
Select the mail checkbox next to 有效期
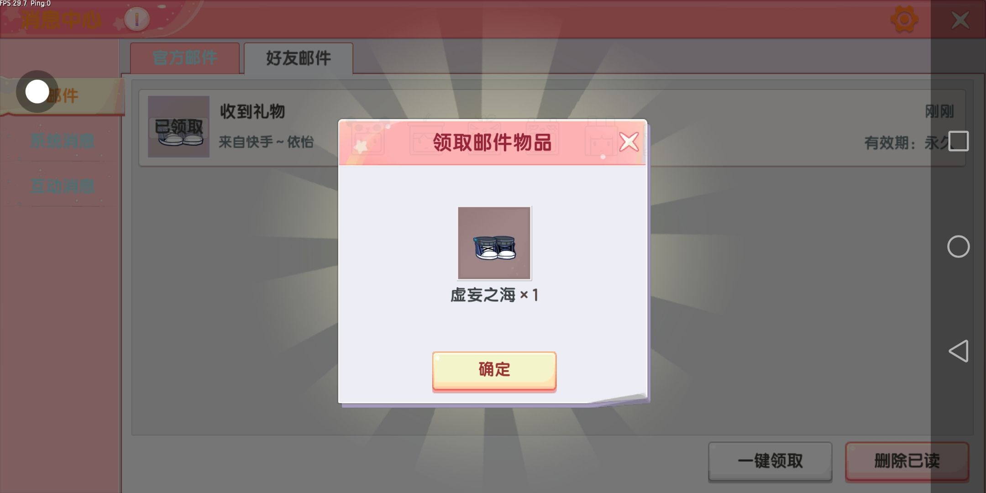959,141
